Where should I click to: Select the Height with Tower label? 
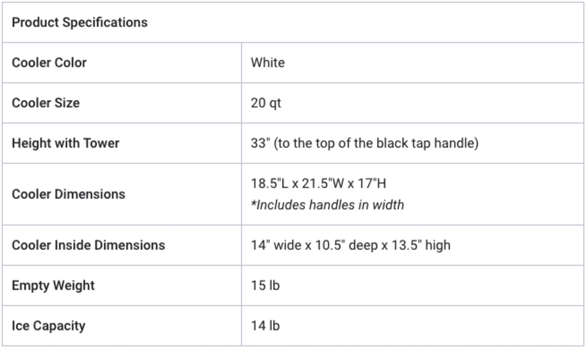click(x=66, y=143)
